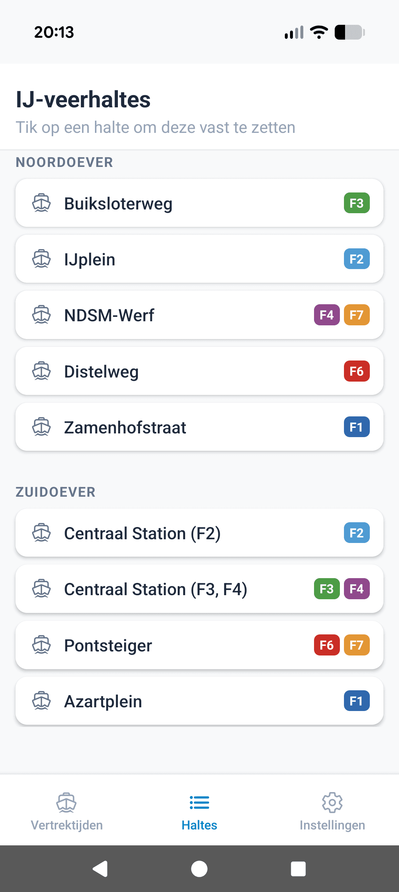This screenshot has height=892, width=399.
Task: Pin the Distelweg stop
Action: pyautogui.click(x=199, y=371)
